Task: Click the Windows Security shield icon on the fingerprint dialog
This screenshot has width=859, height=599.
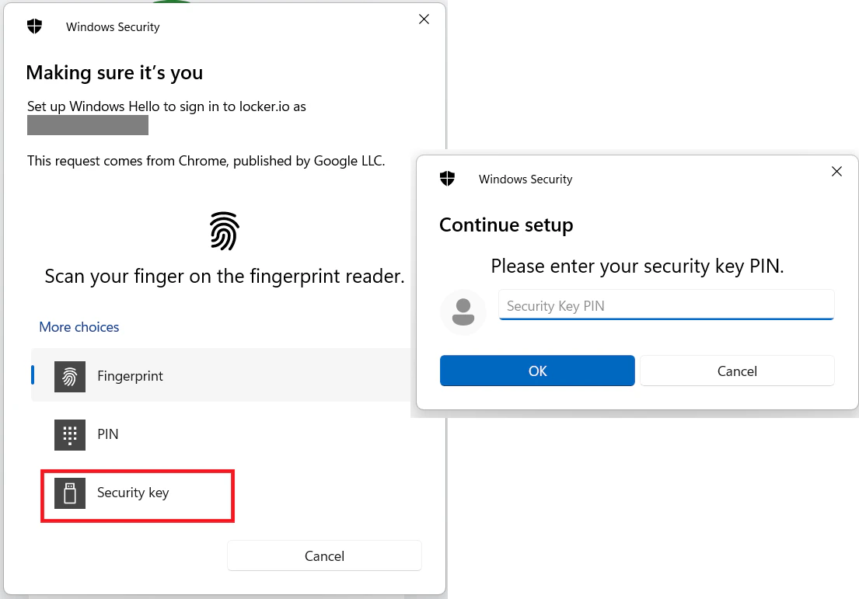Action: (x=34, y=26)
